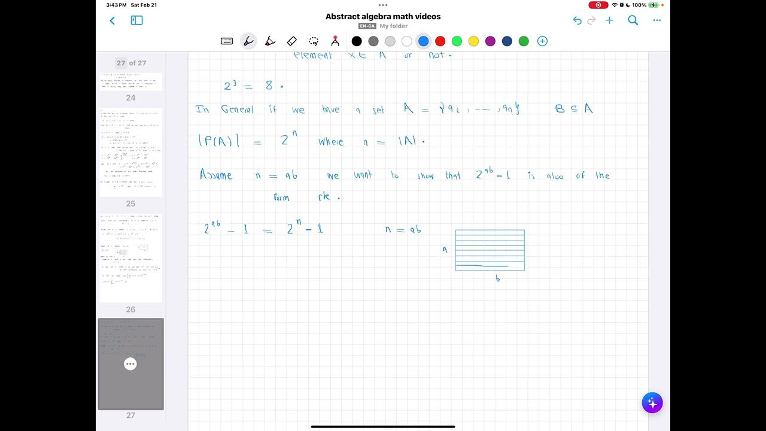
Task: Undo the last stroke
Action: (577, 20)
